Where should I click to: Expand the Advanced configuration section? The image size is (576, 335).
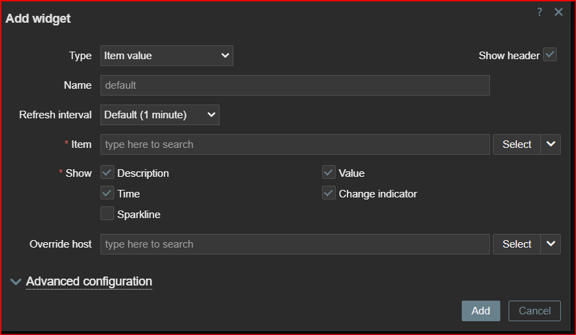pyautogui.click(x=89, y=281)
